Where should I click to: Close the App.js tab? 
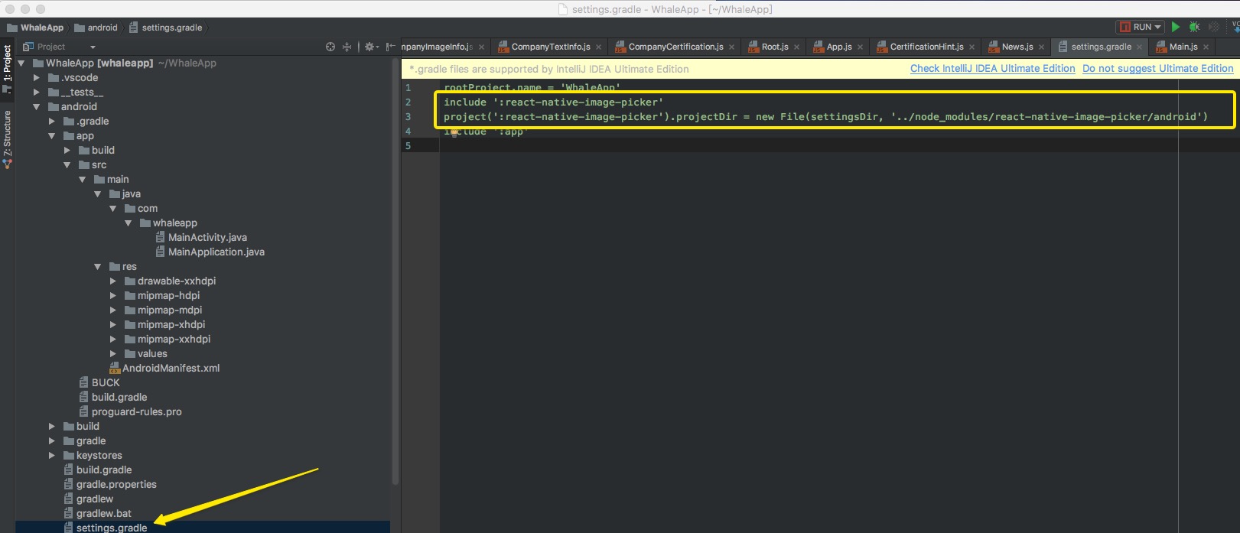pos(860,47)
